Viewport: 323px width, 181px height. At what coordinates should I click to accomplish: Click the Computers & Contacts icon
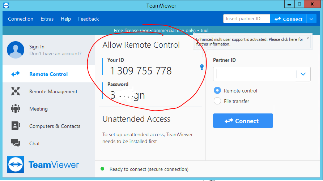point(16,126)
